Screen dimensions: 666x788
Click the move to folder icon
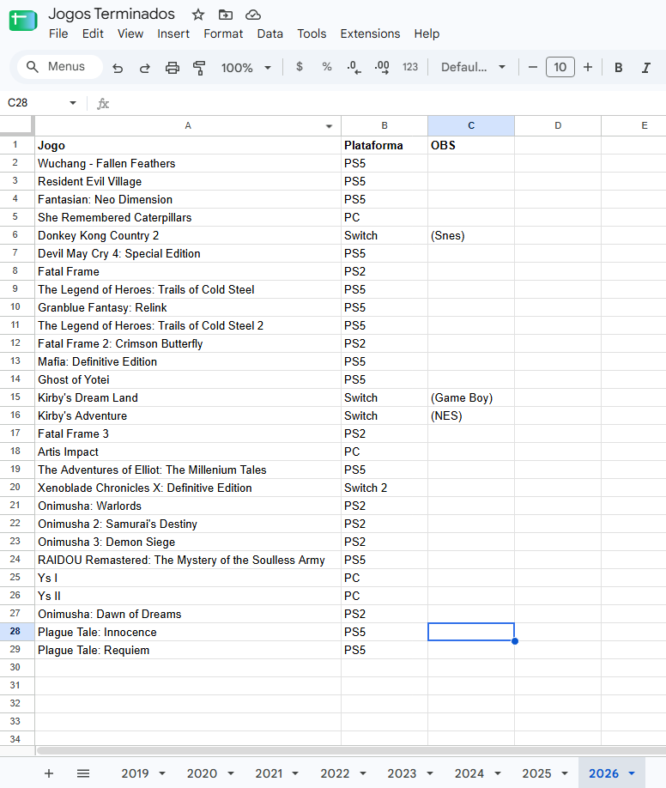point(225,15)
